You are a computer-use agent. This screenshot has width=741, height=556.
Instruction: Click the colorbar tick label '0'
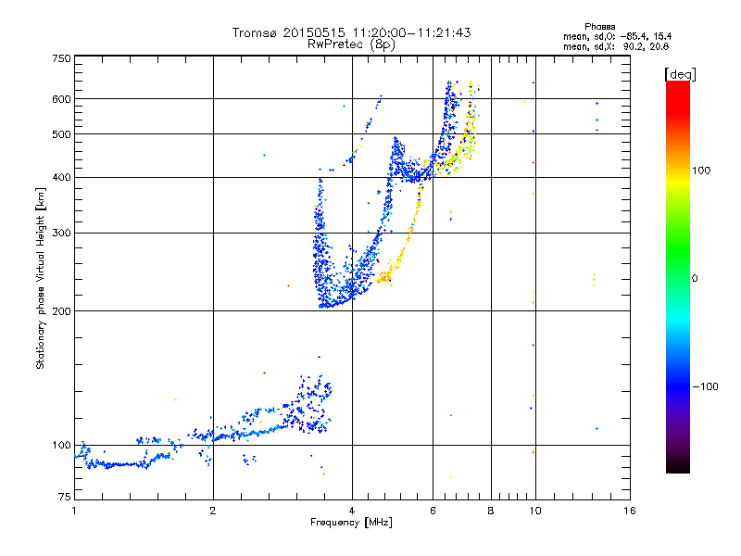tap(695, 279)
